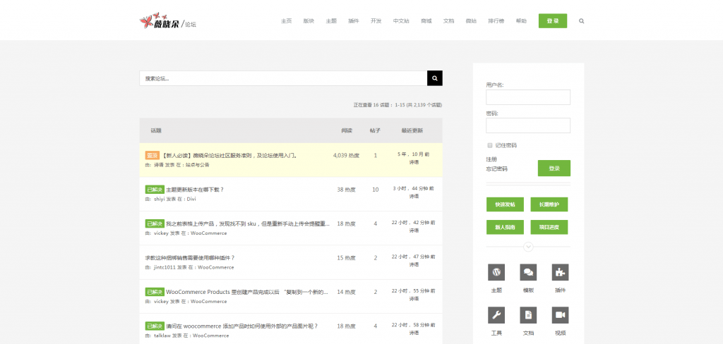Click the 已解决 tag on the WooCommerce Products topic

click(155, 292)
